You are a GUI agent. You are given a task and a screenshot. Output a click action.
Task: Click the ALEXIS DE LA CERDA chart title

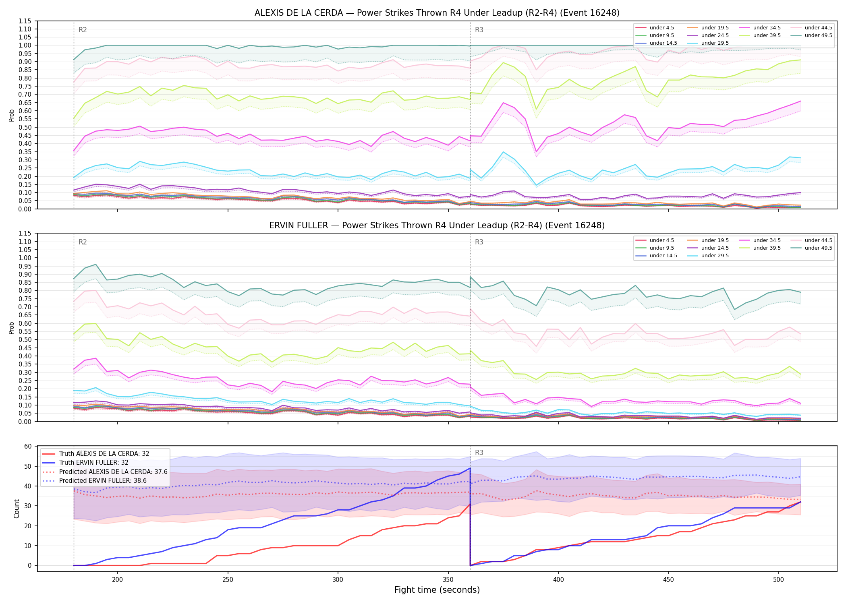[x=437, y=13]
